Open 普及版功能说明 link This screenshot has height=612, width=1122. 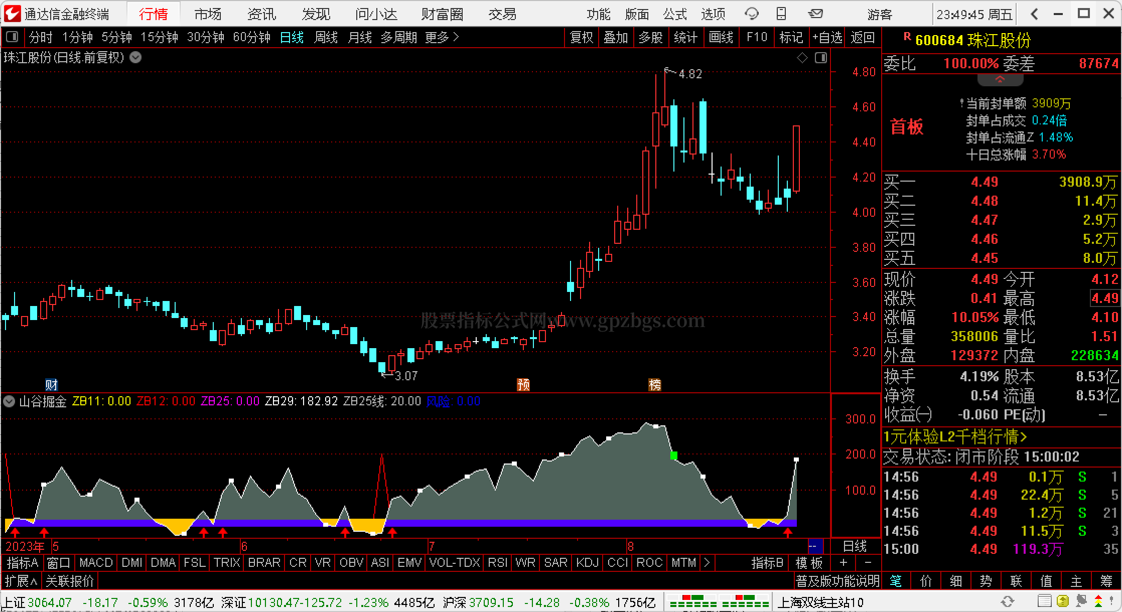pos(837,581)
